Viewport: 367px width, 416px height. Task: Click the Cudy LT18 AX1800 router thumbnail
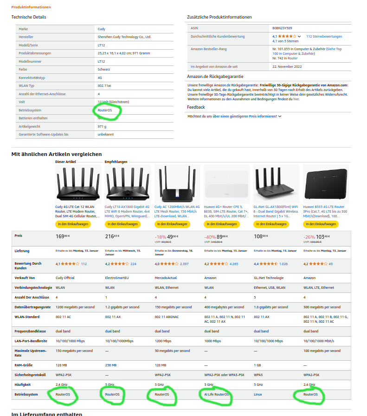pyautogui.click(x=128, y=184)
